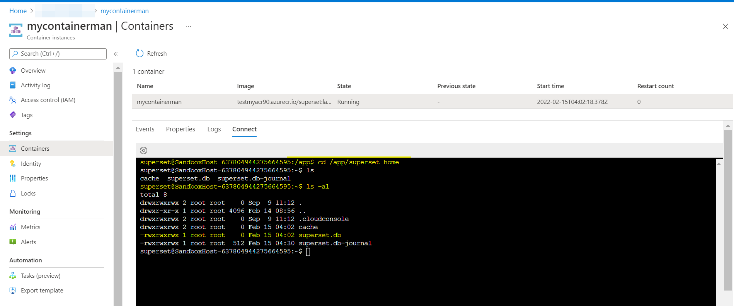
Task: Click the main pane scrollbar up arrow
Action: [728, 126]
